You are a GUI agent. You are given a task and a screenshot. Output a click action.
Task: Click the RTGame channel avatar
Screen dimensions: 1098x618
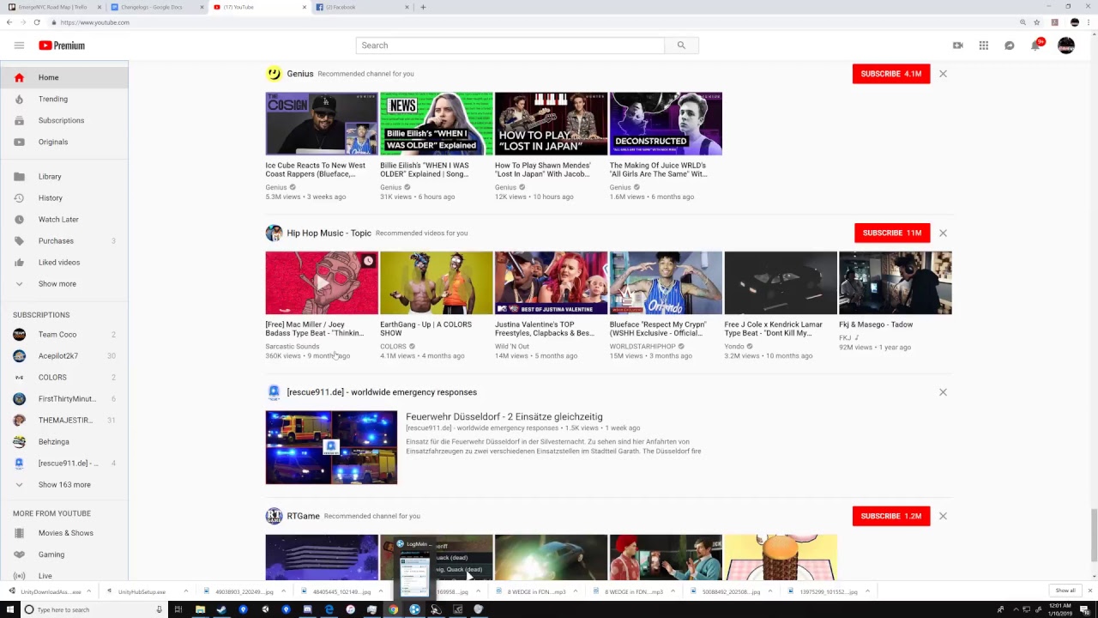pos(274,516)
